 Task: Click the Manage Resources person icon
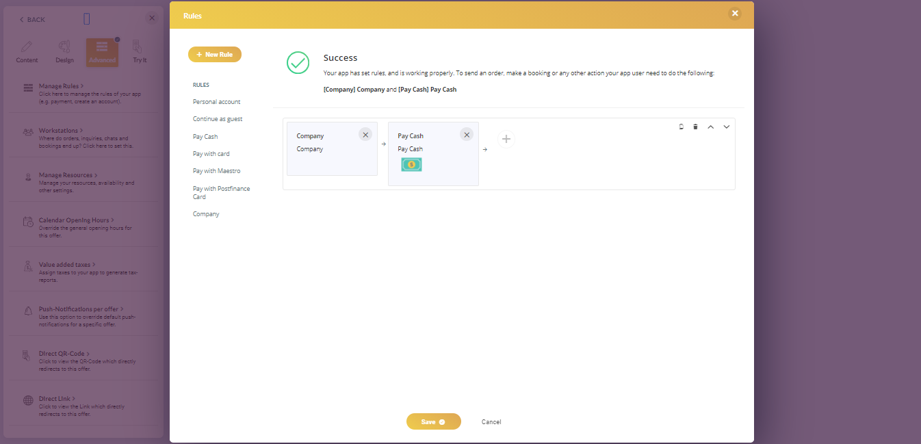28,177
